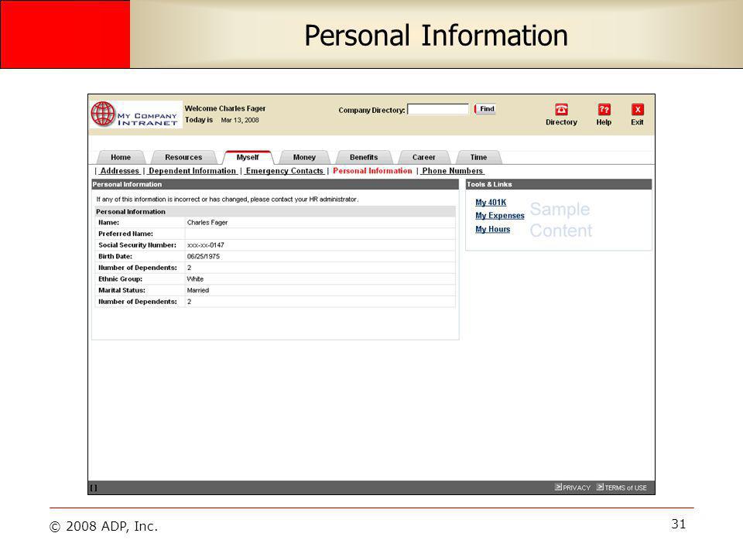Click the Social Security value xxx-xx-0147
Image resolution: width=743 pixels, height=557 pixels.
206,245
